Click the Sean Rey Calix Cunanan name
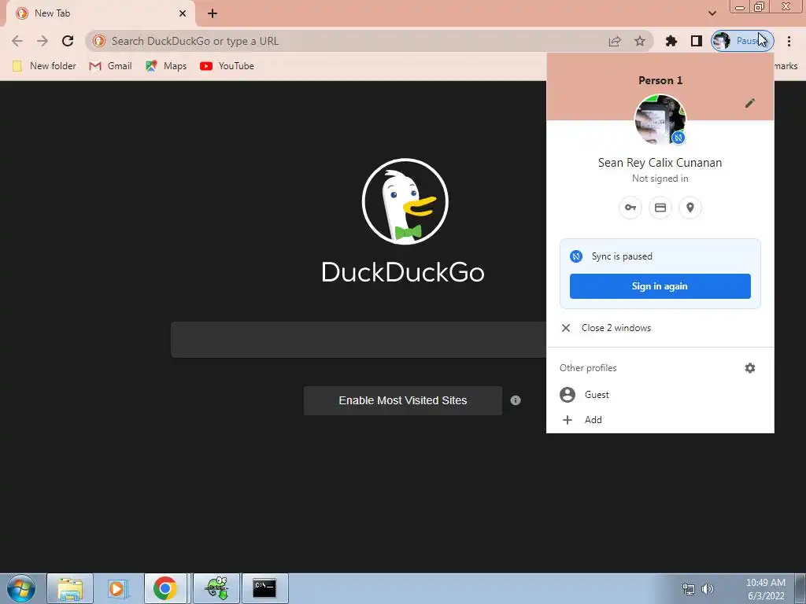 (x=660, y=163)
